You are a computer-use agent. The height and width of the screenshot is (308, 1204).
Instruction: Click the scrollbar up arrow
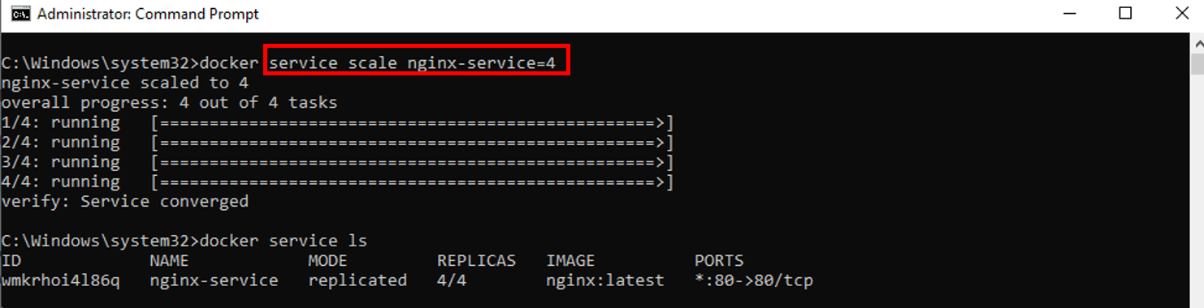pyautogui.click(x=1197, y=41)
